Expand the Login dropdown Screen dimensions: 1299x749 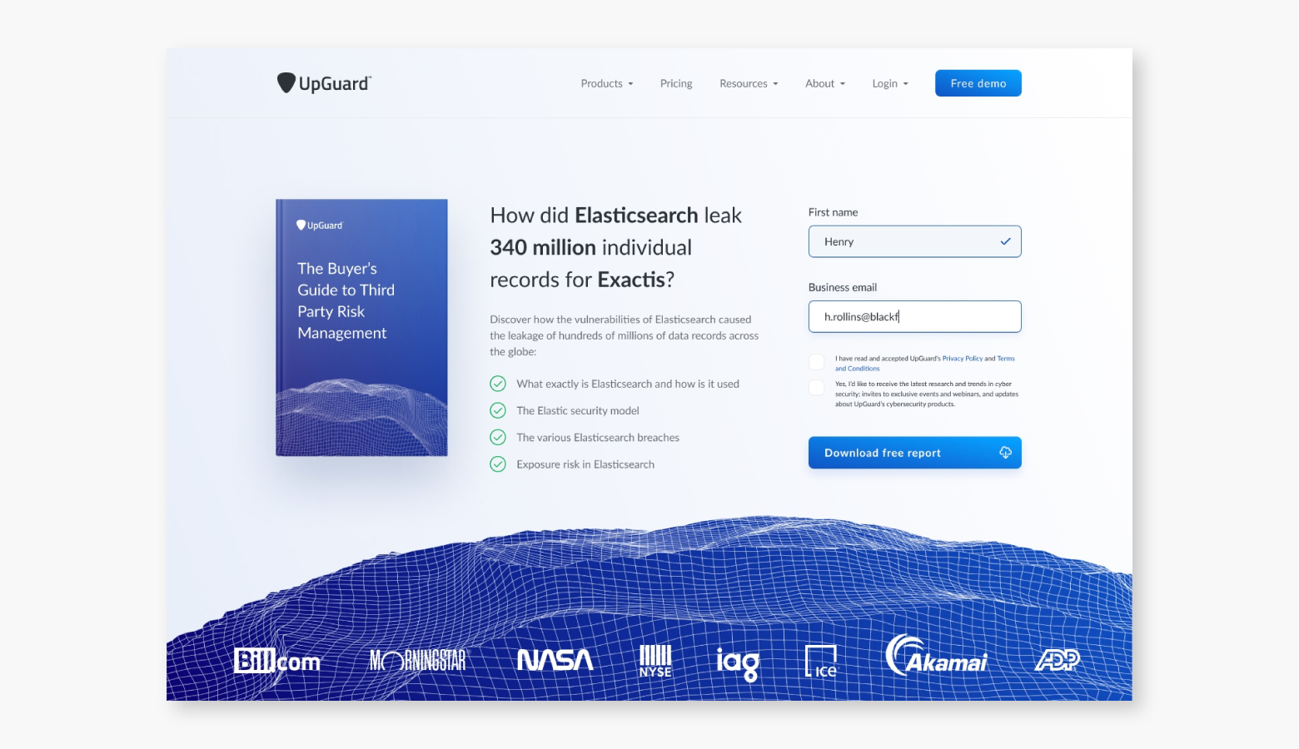pos(890,83)
